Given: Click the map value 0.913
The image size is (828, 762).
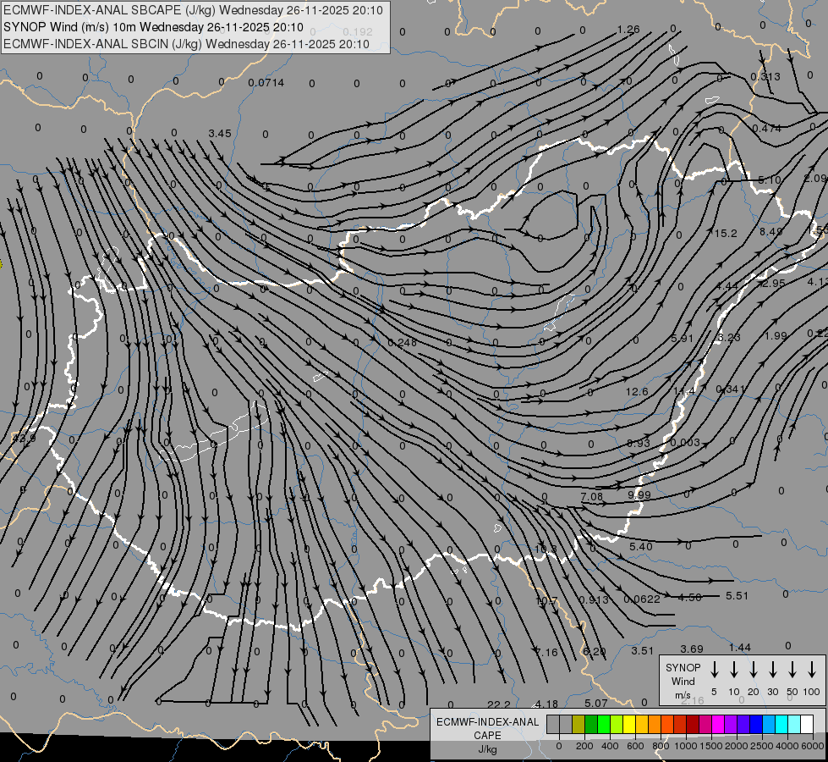Looking at the screenshot, I should pyautogui.click(x=594, y=599).
